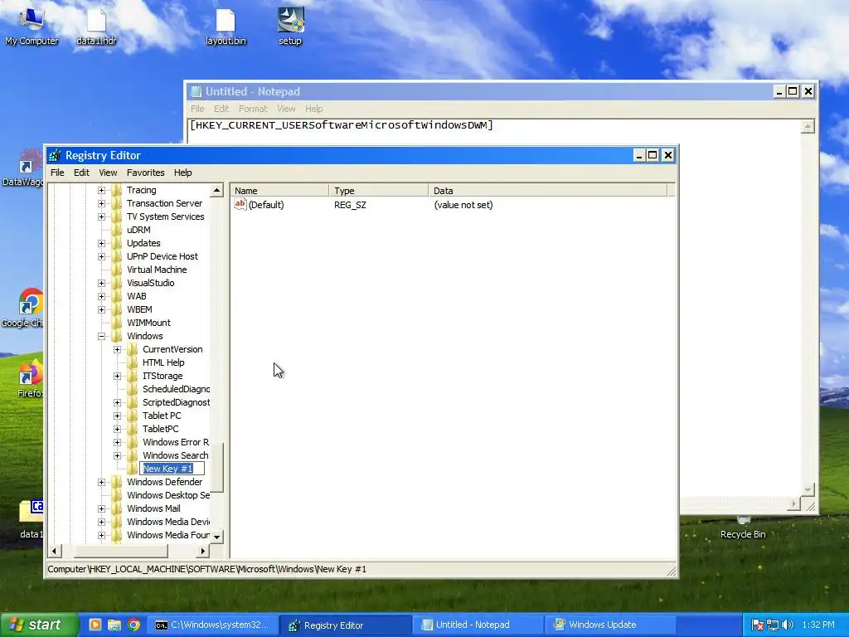Expand the ITStorage key

pyautogui.click(x=117, y=376)
